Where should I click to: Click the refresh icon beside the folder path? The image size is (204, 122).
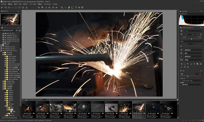tap(20, 31)
